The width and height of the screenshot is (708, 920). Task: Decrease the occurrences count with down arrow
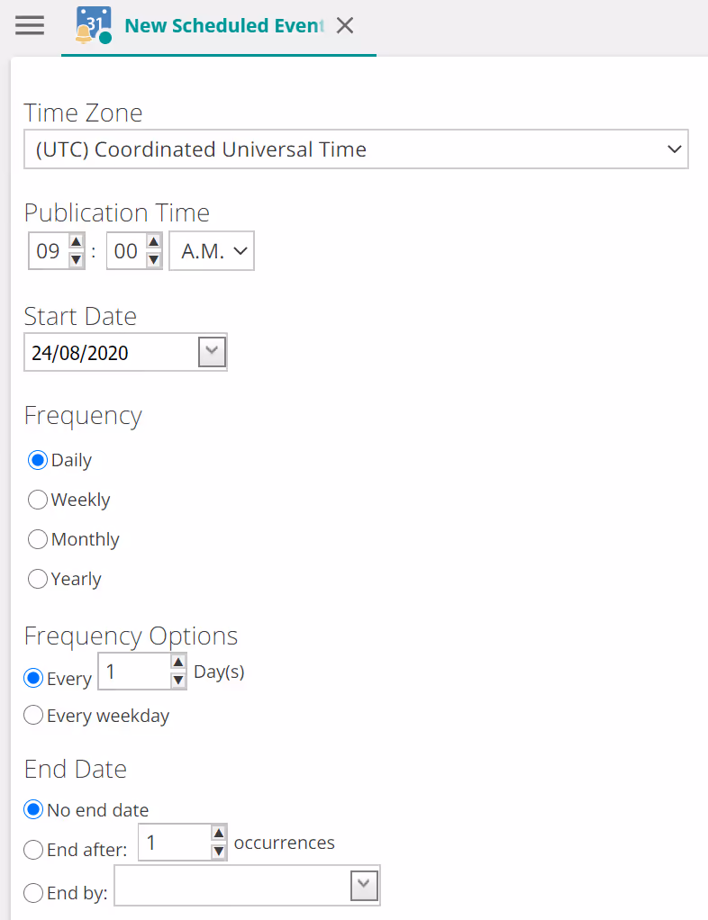pos(218,852)
